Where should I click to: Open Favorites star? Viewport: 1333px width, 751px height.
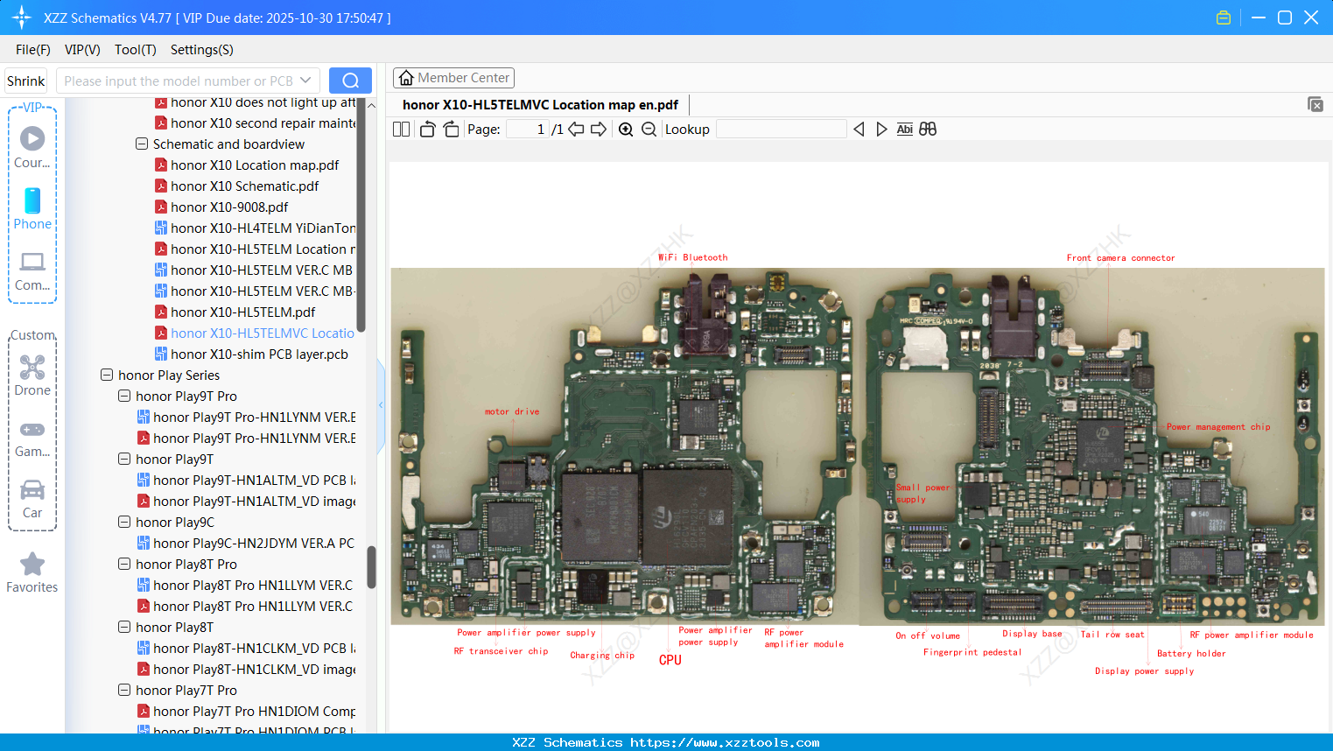click(x=32, y=572)
